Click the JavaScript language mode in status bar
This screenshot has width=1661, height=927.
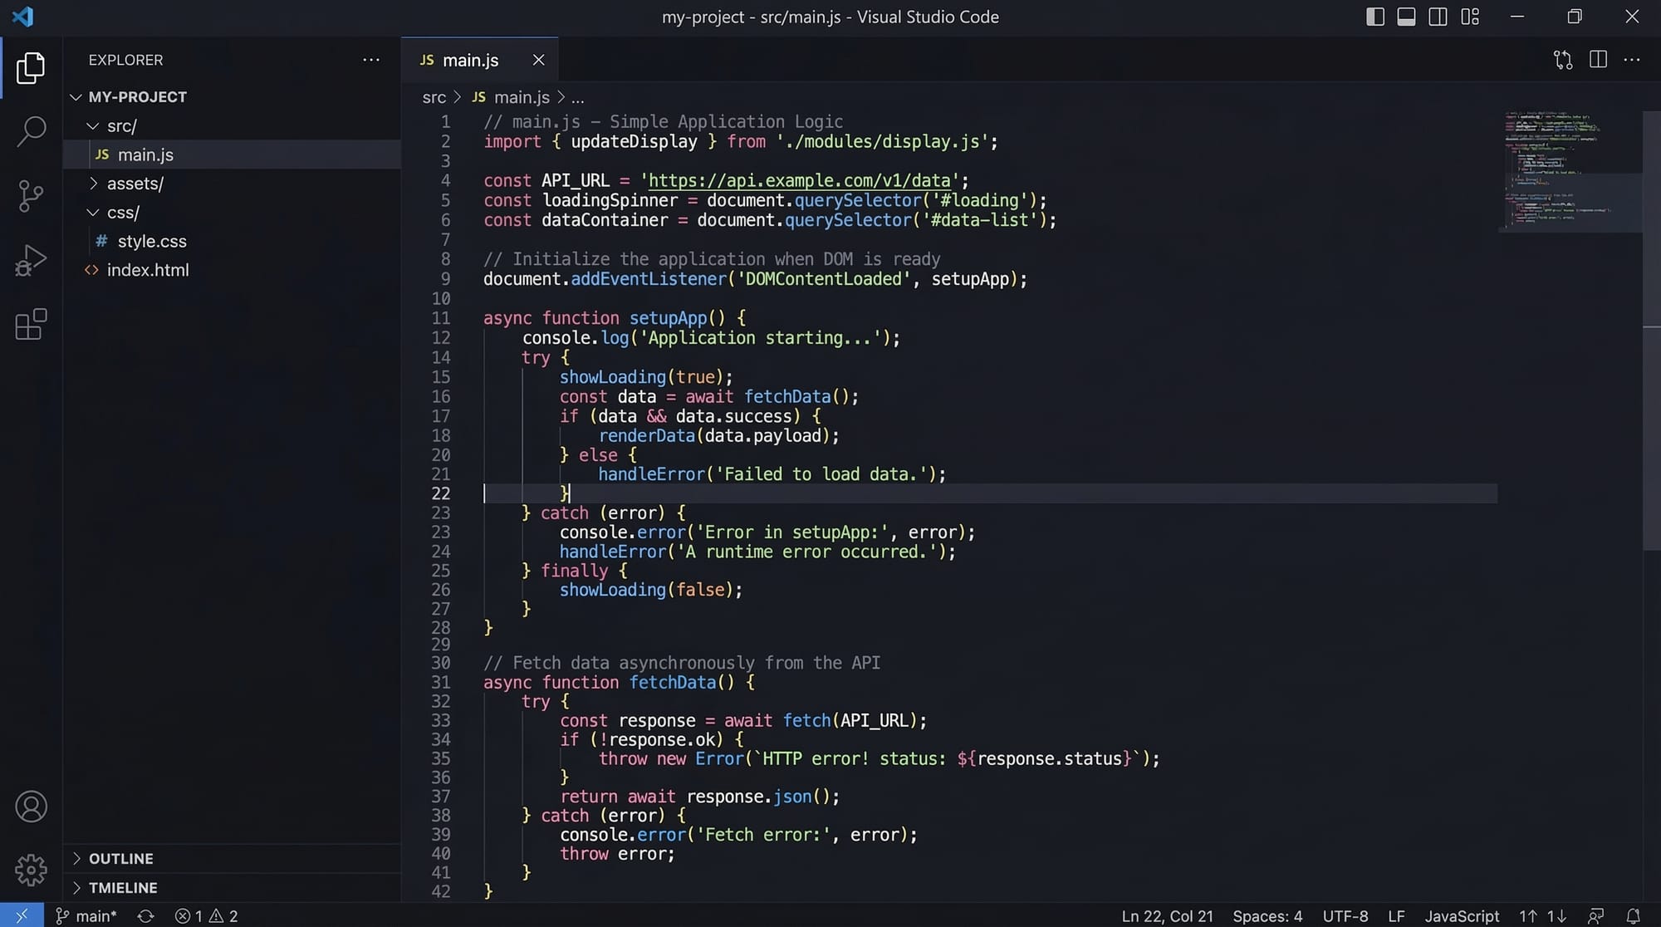1462,915
